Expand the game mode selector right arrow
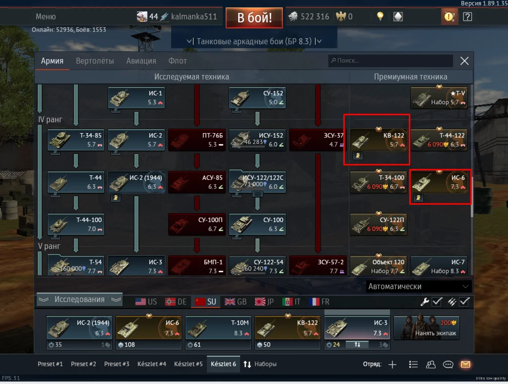Image resolution: width=508 pixels, height=384 pixels. (x=318, y=41)
